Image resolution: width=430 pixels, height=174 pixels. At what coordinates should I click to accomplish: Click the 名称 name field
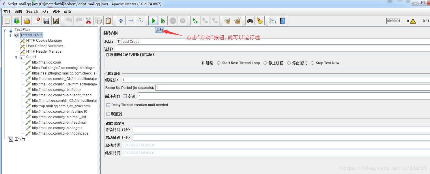click(273, 42)
